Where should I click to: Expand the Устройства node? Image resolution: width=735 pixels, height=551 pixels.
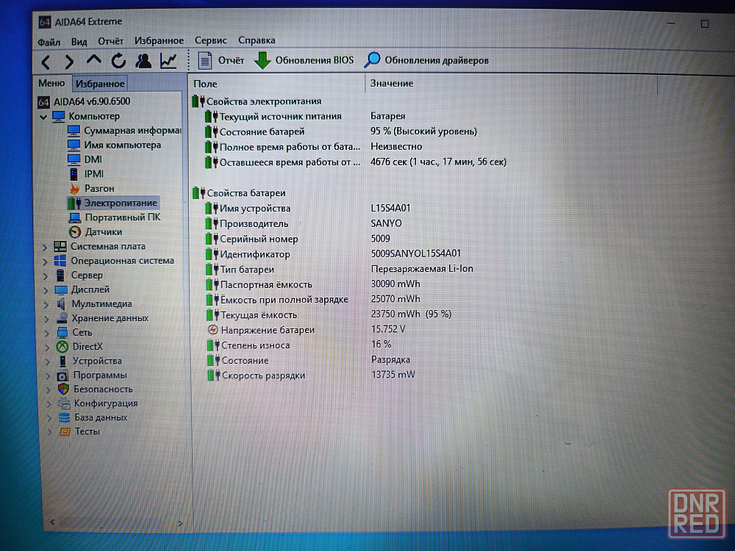tap(48, 361)
